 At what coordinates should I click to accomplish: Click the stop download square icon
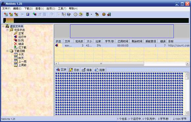(28, 14)
